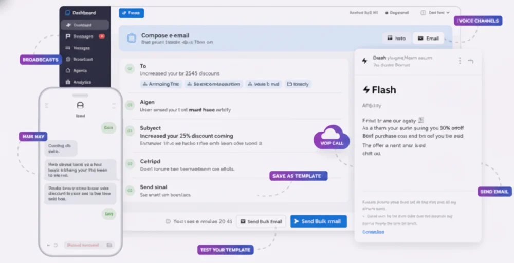514x263 pixels.
Task: Click the contact avatar icon on the phone
Action: 80,105
